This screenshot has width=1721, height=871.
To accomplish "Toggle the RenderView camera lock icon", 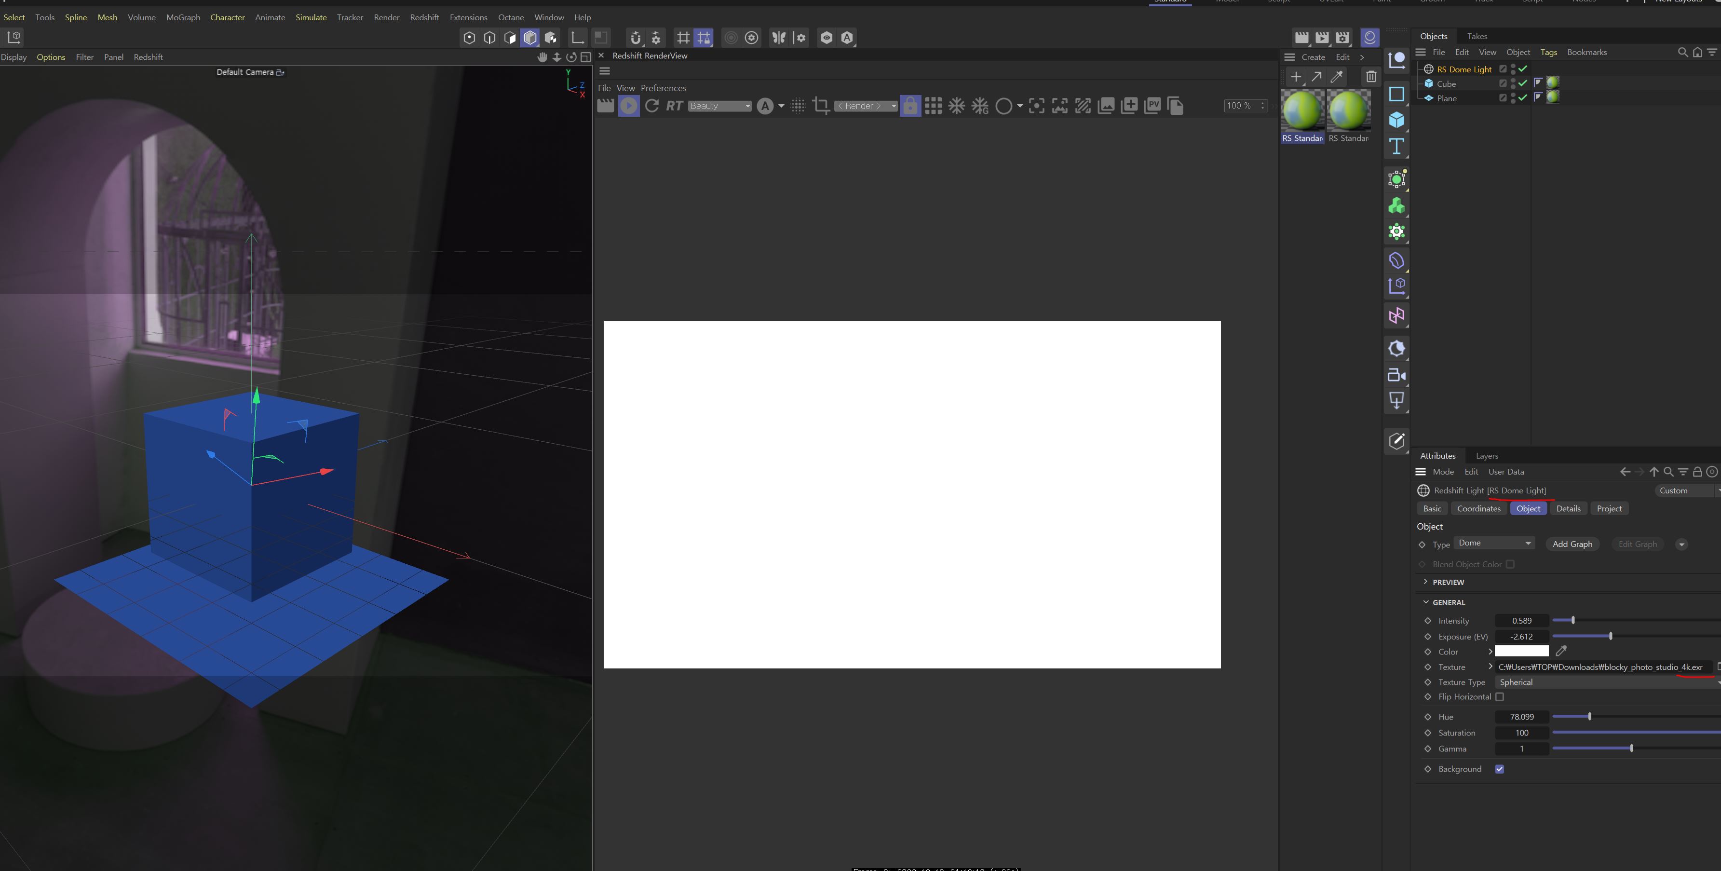I will 910,106.
